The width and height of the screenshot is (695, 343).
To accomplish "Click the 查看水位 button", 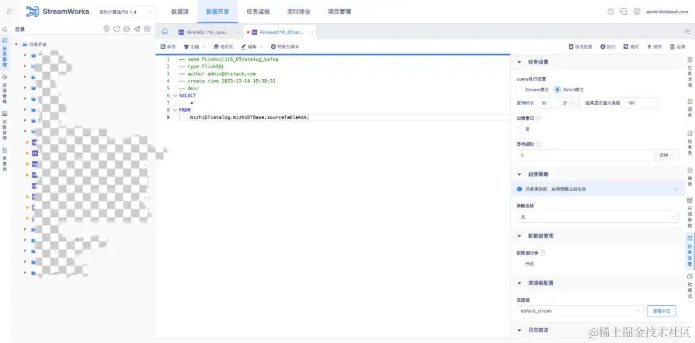I will (662, 311).
